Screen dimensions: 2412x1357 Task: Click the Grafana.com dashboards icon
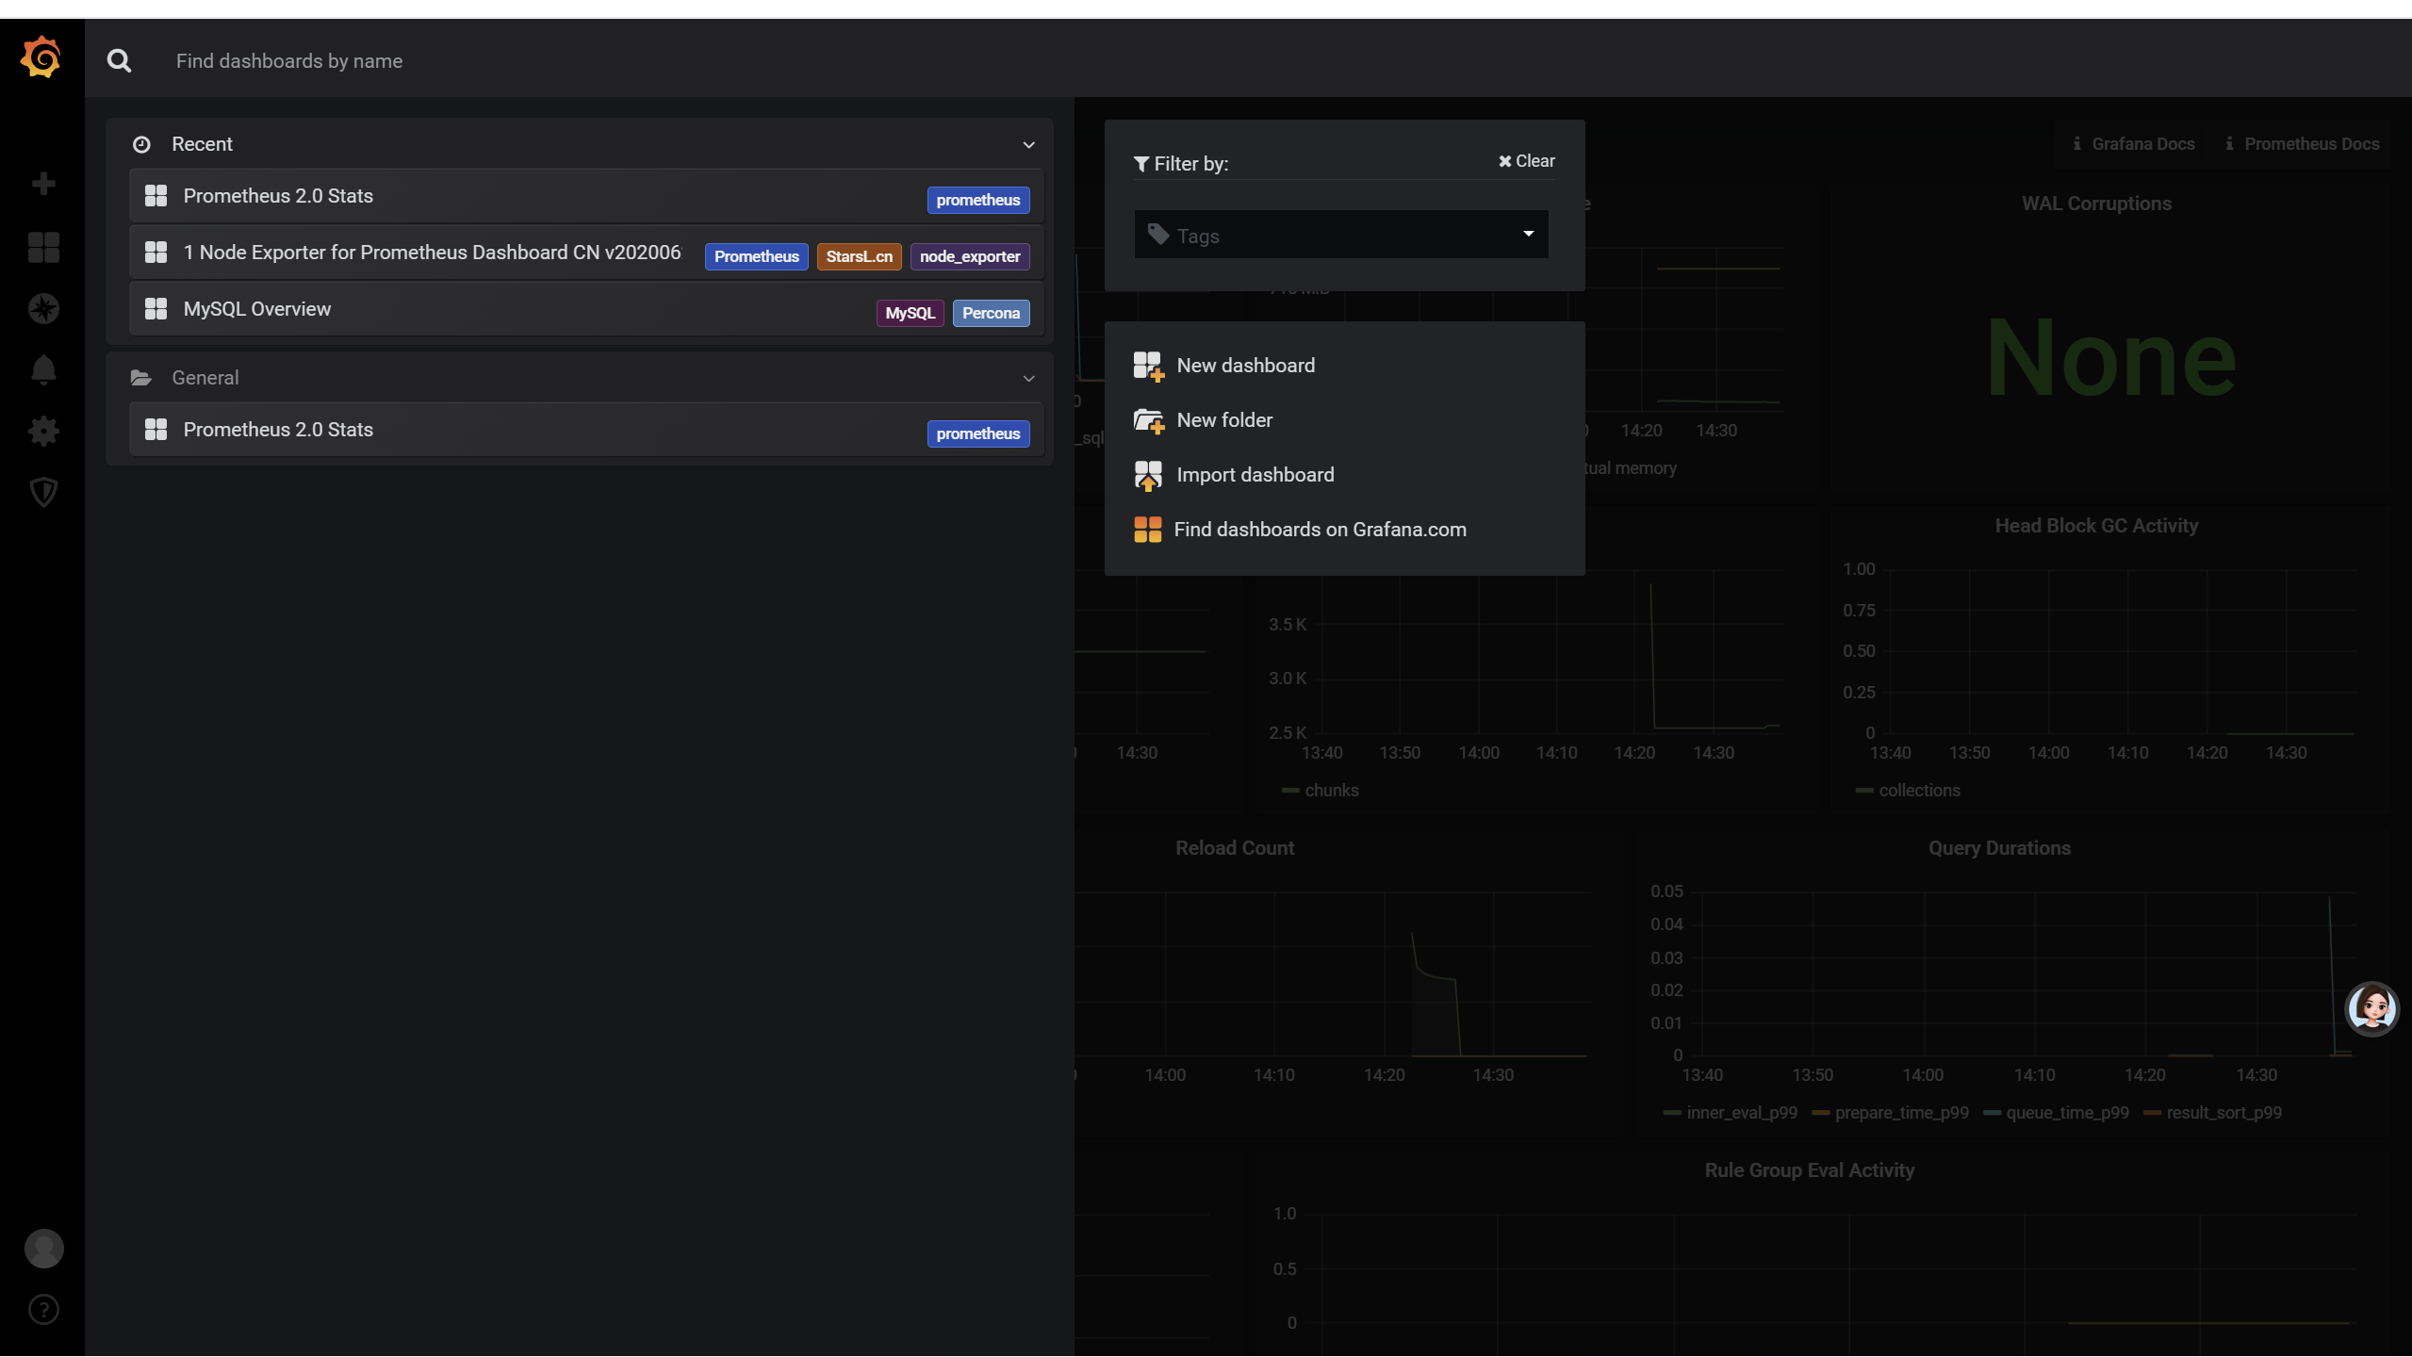tap(1147, 530)
